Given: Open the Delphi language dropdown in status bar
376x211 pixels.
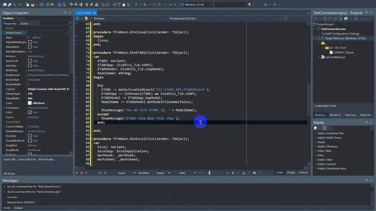Looking at the screenshot, I should [169, 173].
